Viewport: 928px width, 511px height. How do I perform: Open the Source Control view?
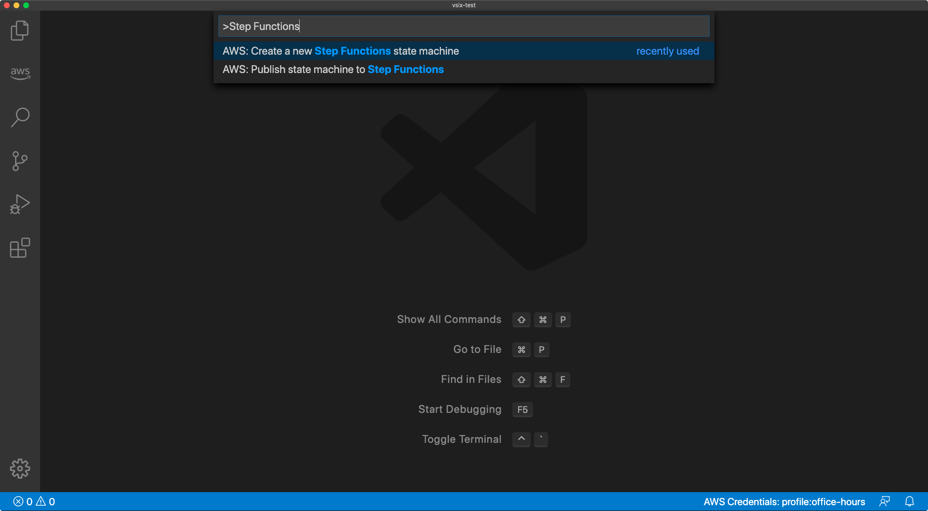pyautogui.click(x=20, y=161)
